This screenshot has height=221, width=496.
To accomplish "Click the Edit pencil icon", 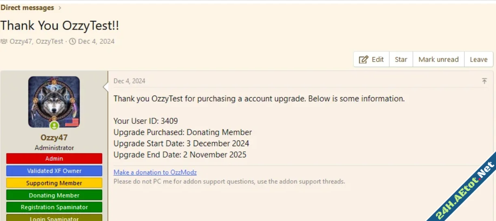I will coord(363,59).
